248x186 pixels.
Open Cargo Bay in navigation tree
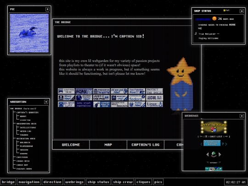(x=22, y=165)
